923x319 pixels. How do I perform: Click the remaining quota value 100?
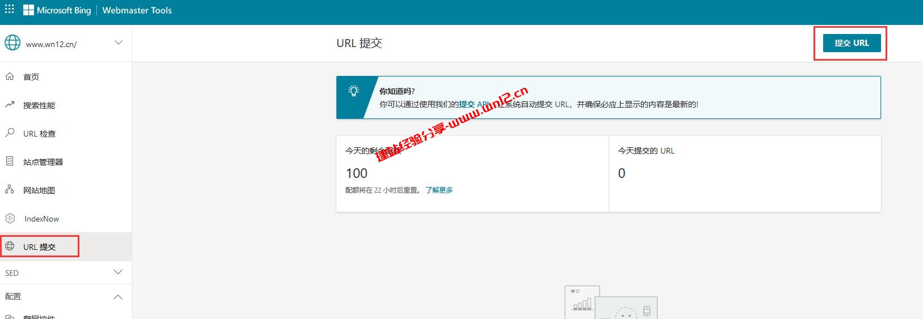(x=356, y=173)
